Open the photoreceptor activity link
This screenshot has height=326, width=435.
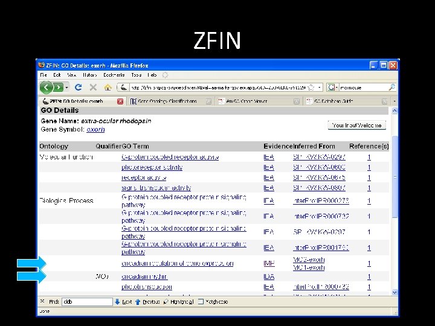152,167
